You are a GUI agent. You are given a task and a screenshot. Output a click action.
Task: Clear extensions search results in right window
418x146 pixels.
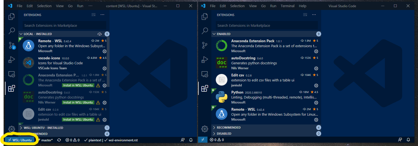[305, 15]
